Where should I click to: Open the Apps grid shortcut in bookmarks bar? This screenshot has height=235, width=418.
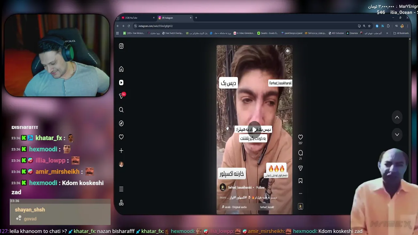click(x=118, y=33)
